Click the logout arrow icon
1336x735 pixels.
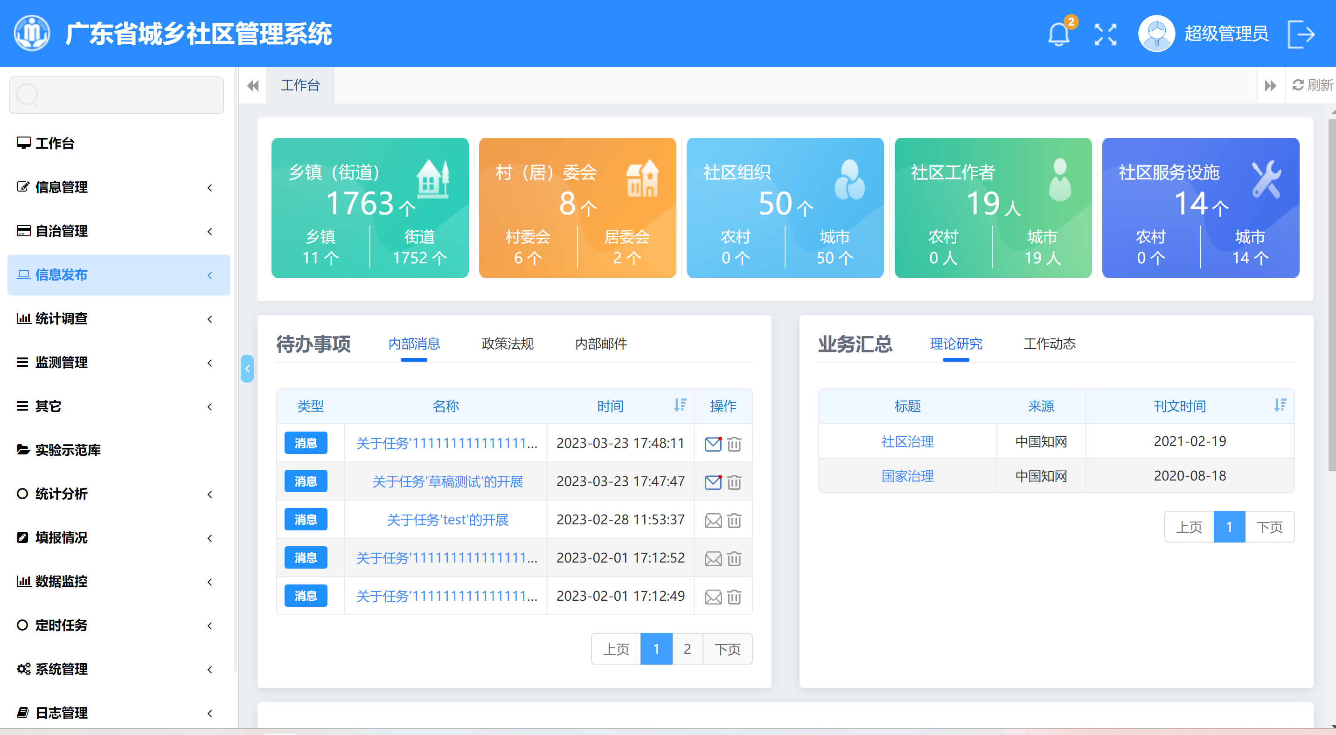[x=1301, y=34]
